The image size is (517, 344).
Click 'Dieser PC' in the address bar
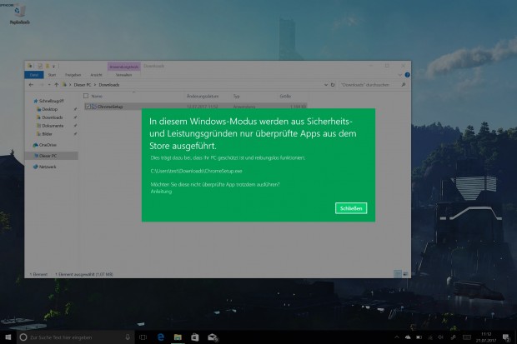pyautogui.click(x=83, y=85)
